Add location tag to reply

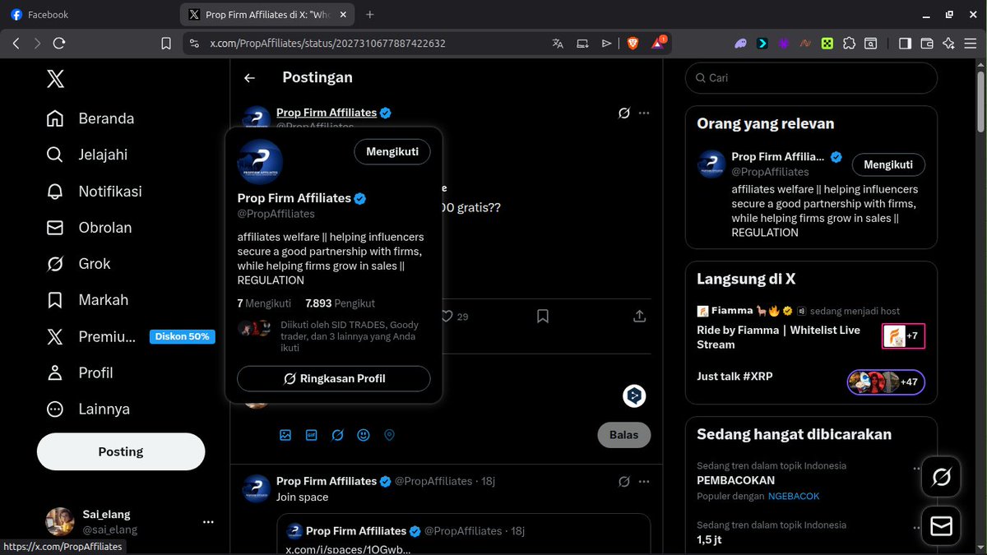[390, 435]
